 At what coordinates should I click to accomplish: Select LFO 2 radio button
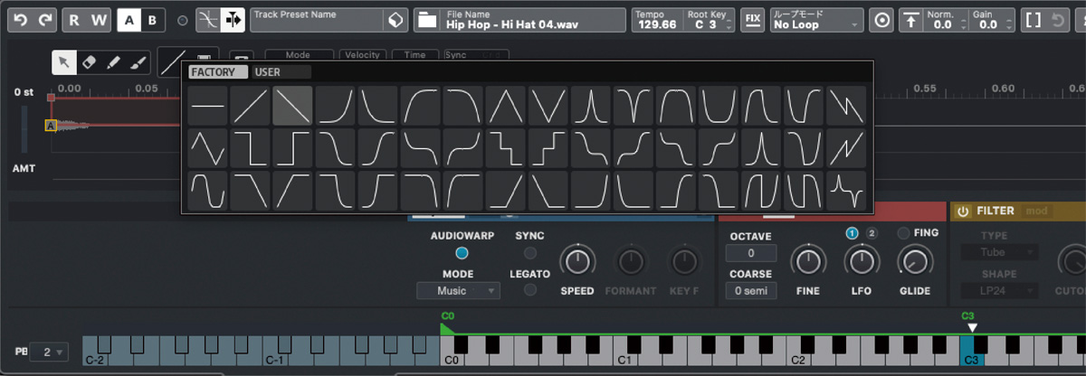pos(872,233)
